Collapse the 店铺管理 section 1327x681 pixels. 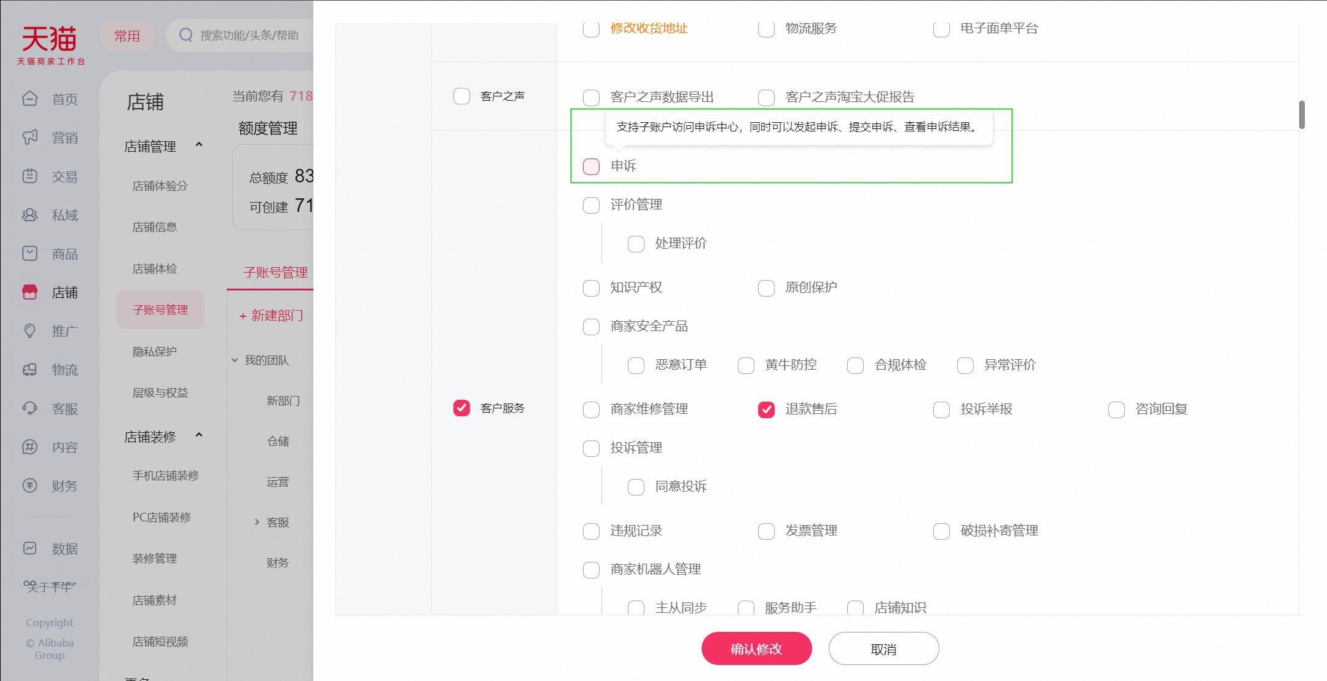(x=199, y=145)
